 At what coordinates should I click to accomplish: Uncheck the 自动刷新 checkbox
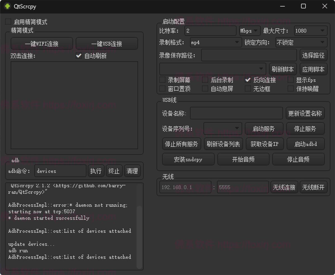(x=79, y=56)
